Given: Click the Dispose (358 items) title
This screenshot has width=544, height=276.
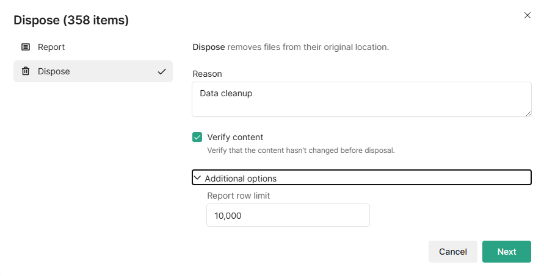Looking at the screenshot, I should [x=71, y=20].
